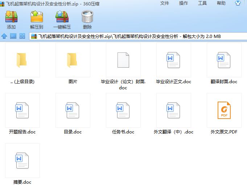
Task: Select the 外文原文.PDF orange PDF icon
Action: click(x=224, y=110)
